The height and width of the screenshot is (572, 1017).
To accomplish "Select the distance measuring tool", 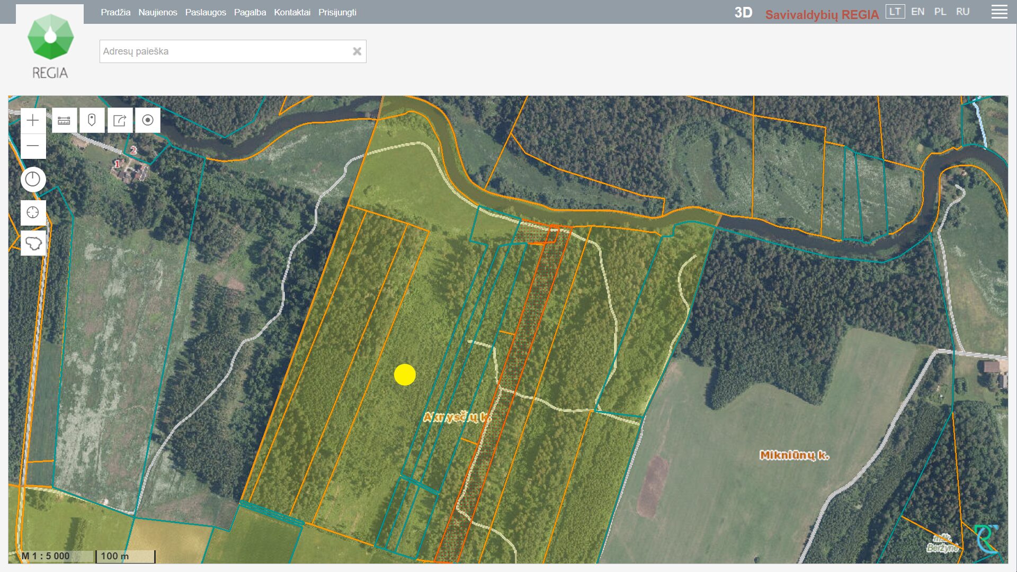I will (x=63, y=120).
